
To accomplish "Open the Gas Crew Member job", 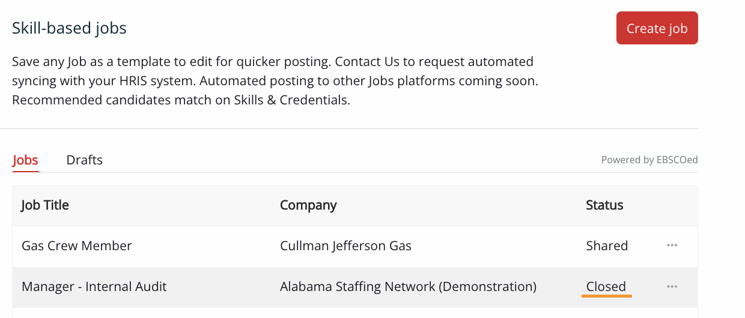I will coord(76,245).
